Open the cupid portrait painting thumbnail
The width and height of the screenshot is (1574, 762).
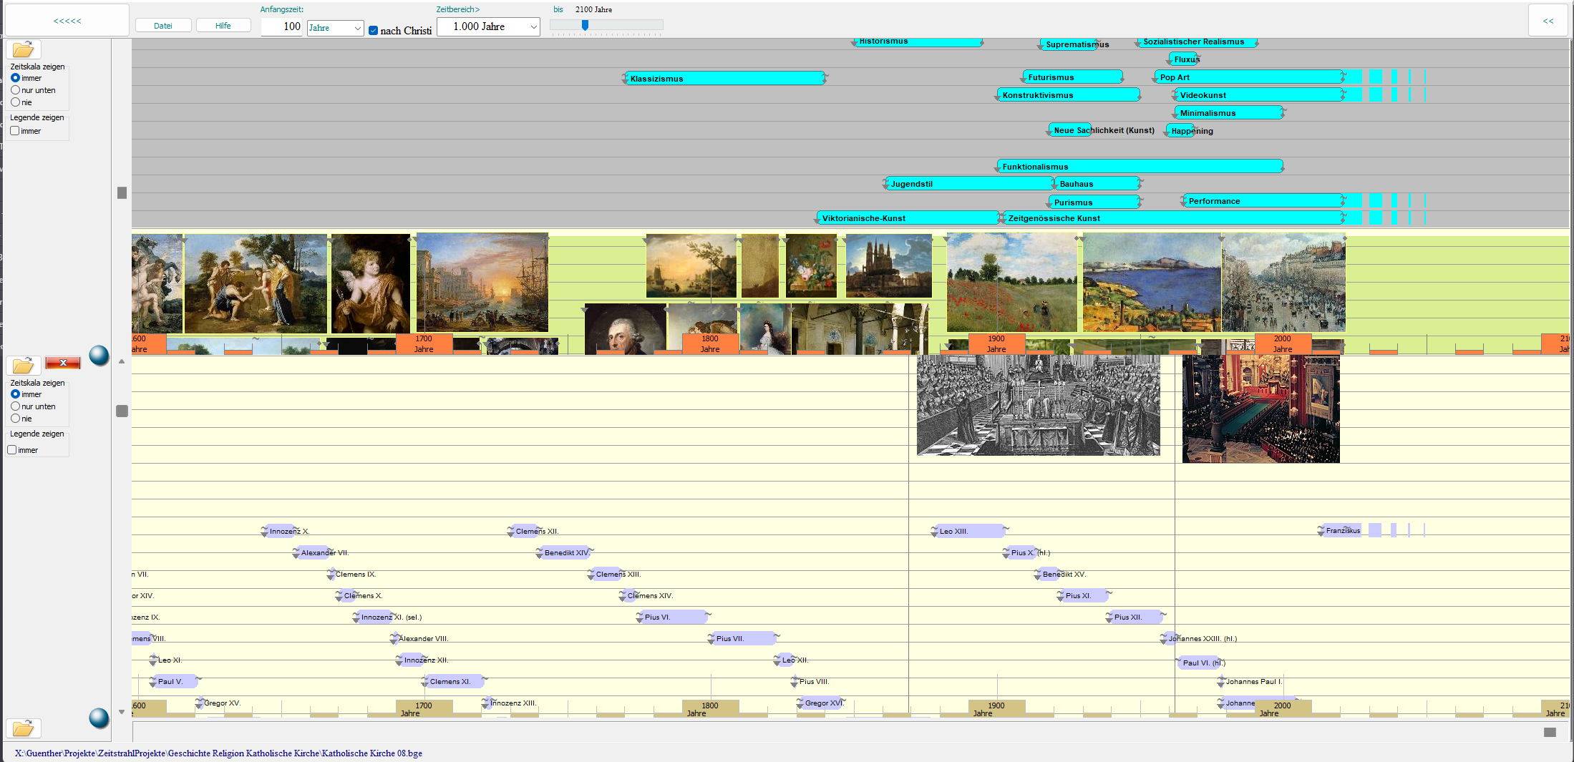click(x=371, y=283)
